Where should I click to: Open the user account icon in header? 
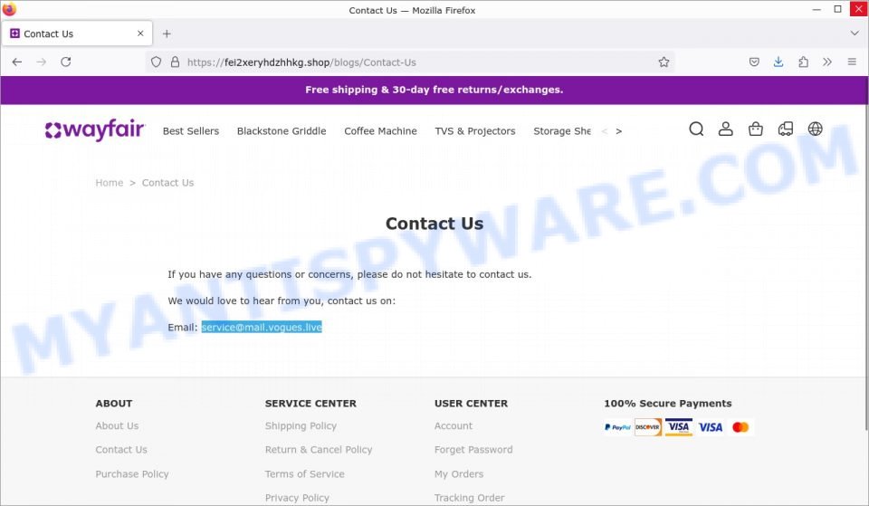(726, 129)
